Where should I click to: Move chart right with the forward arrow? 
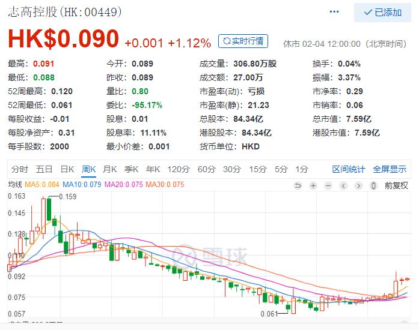click(359, 185)
